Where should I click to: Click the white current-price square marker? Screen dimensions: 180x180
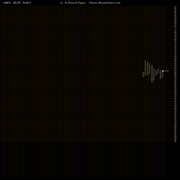(x=163, y=71)
